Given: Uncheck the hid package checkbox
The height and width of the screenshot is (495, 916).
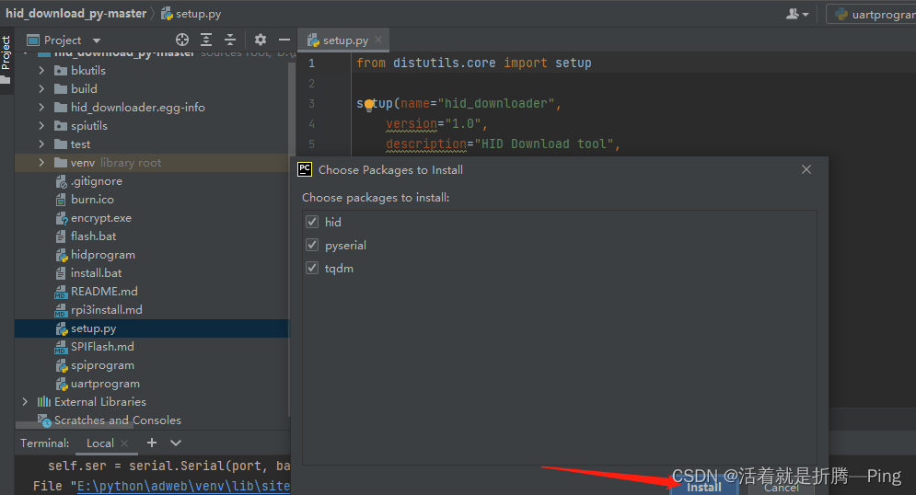Looking at the screenshot, I should coord(312,222).
